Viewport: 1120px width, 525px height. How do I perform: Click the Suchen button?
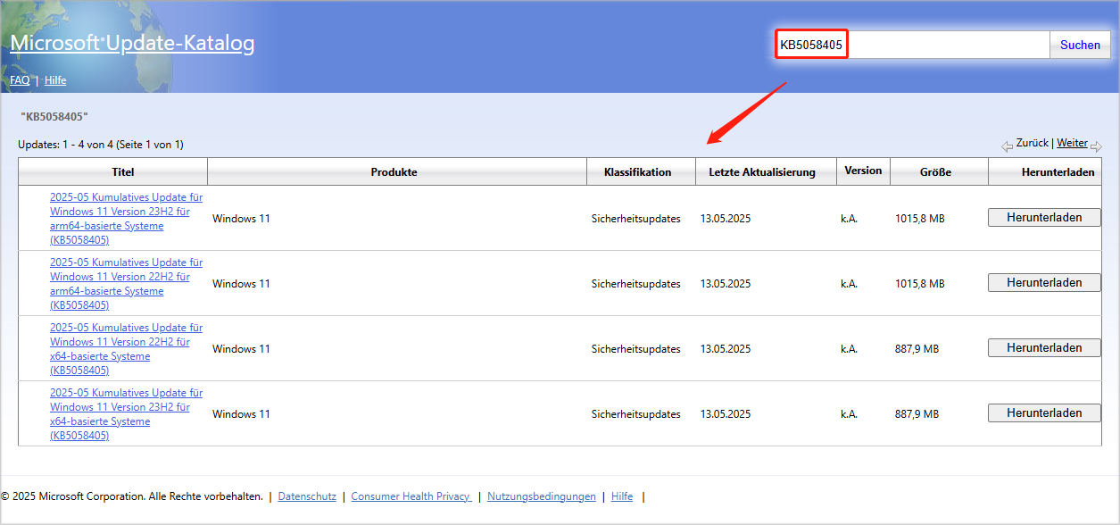1080,45
